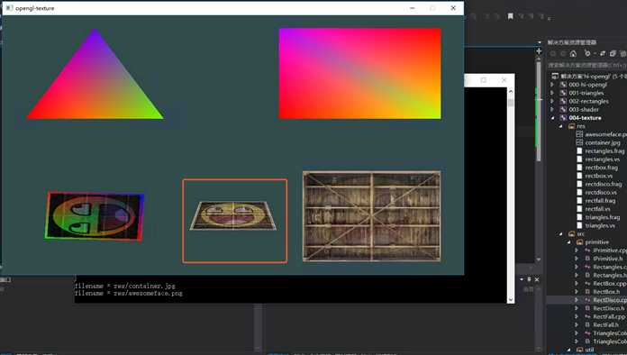Expand the RectFall.cpp file node

[577, 316]
